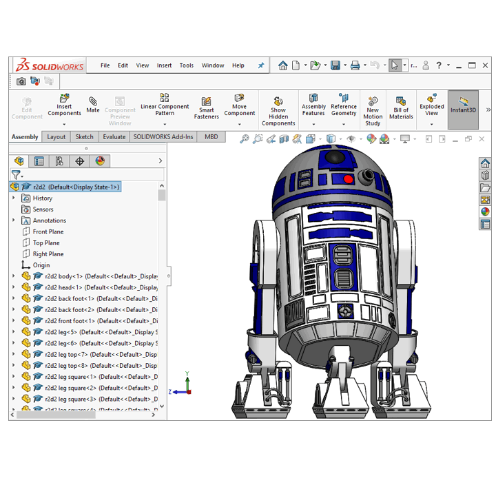Click the screen capture camera icon
Image resolution: width=496 pixels, height=496 pixels.
point(21,81)
